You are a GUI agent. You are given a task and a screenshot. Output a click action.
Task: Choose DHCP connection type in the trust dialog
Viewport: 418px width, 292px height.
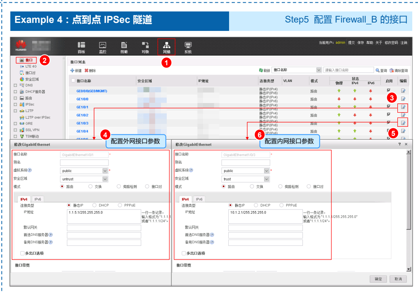coord(255,205)
